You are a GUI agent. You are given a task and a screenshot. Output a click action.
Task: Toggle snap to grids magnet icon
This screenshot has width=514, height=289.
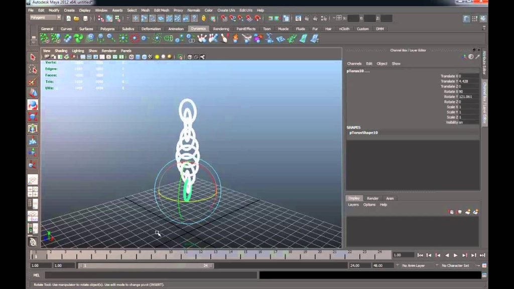click(x=224, y=19)
